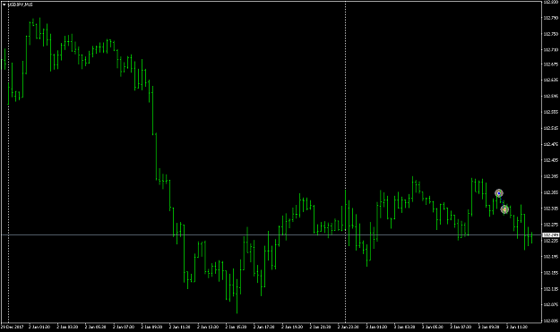Click the 2 Jan 09:00 time label
Screen dimensions: 560x332
151,327
